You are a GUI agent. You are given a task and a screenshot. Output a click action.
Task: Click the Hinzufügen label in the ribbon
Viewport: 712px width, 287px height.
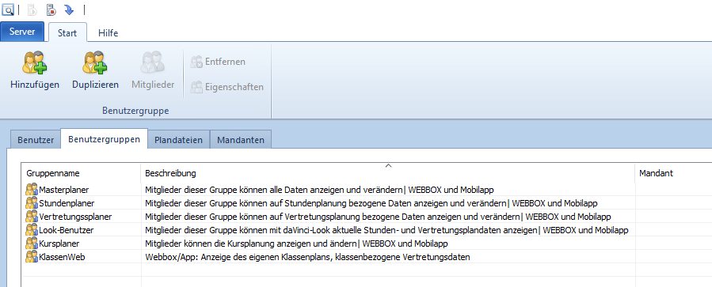point(35,85)
